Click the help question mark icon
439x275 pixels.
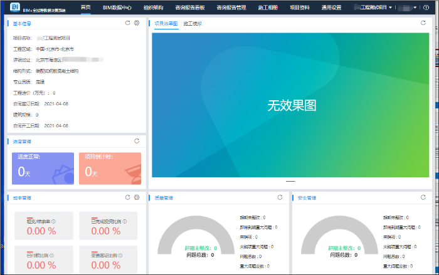tap(426, 8)
